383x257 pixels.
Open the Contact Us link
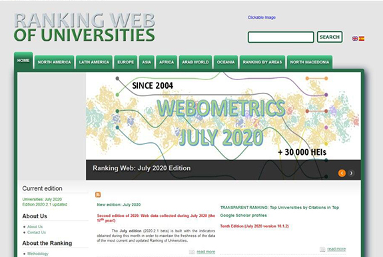(37, 232)
